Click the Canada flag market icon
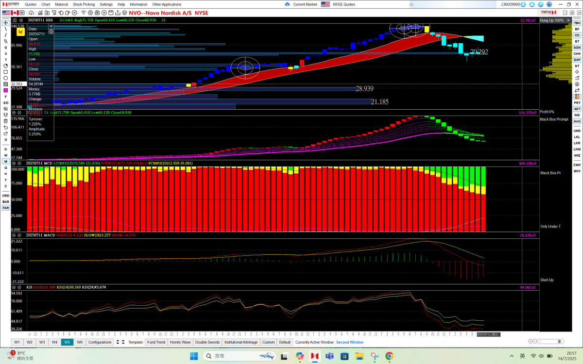 point(15,13)
